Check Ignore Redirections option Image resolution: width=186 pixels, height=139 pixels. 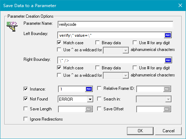coord(26,119)
